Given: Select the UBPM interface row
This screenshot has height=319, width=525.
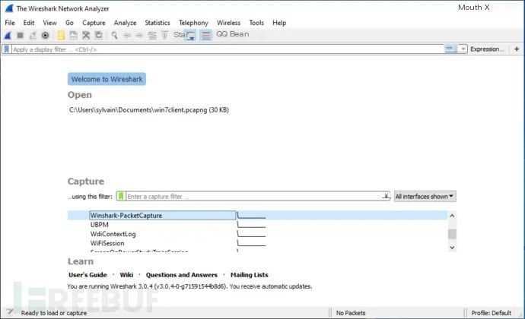Looking at the screenshot, I should [x=257, y=224].
